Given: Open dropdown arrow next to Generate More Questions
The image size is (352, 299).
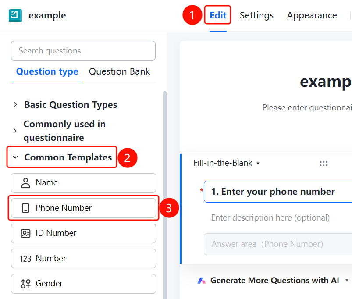Looking at the screenshot, I should tap(347, 281).
